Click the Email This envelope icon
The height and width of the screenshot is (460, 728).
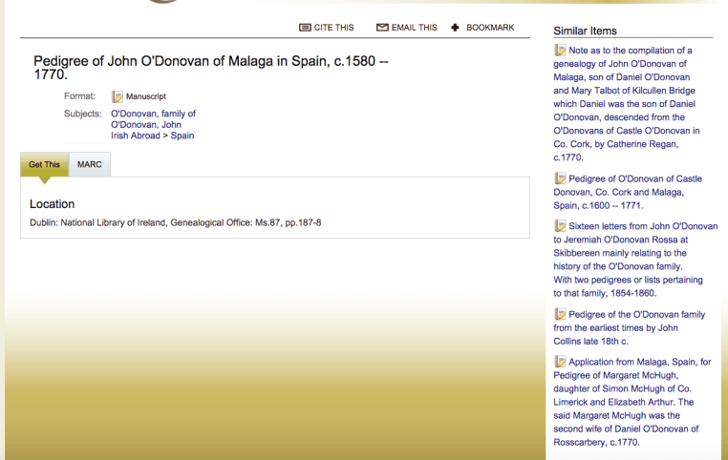[382, 28]
